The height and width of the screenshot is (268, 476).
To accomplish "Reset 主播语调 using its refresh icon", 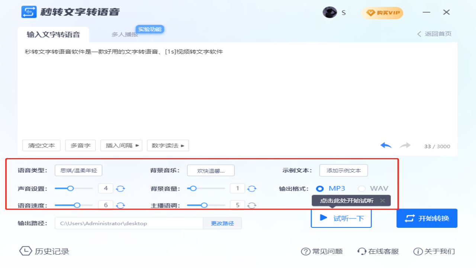I will (x=252, y=205).
